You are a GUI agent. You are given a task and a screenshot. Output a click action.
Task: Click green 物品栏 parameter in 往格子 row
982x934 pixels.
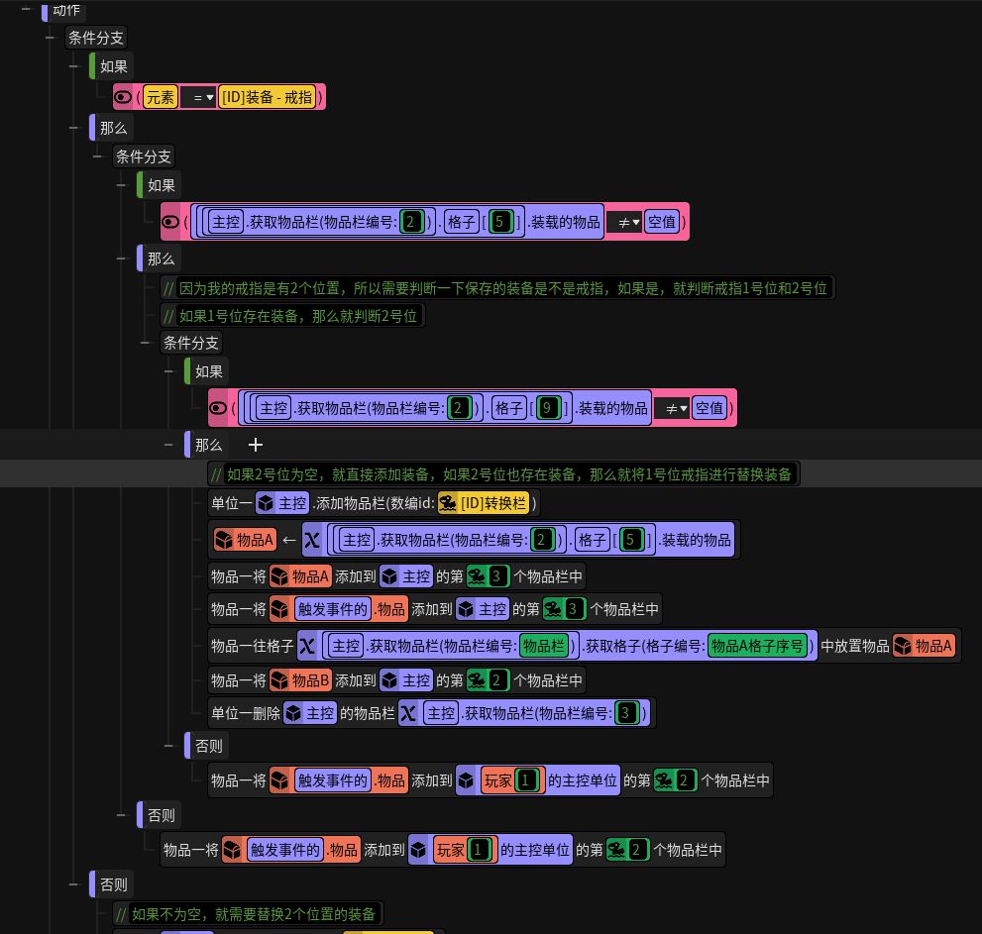tap(544, 646)
